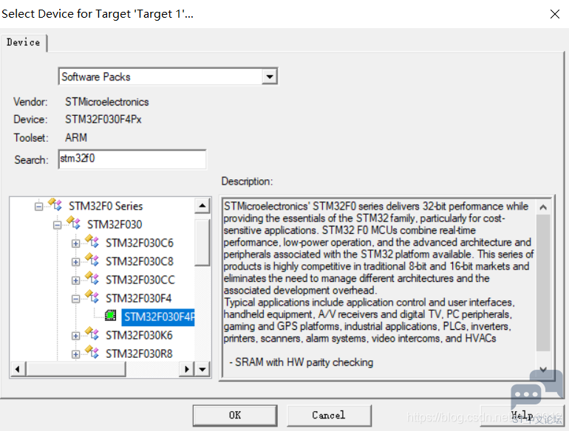Click the STM32F030F4 node icon

[92, 297]
